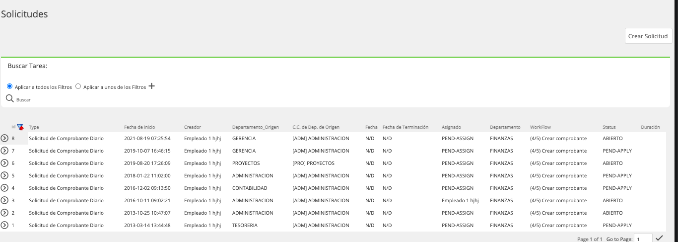The height and width of the screenshot is (242, 678).
Task: Click the Crear Solicitud button
Action: (x=648, y=36)
